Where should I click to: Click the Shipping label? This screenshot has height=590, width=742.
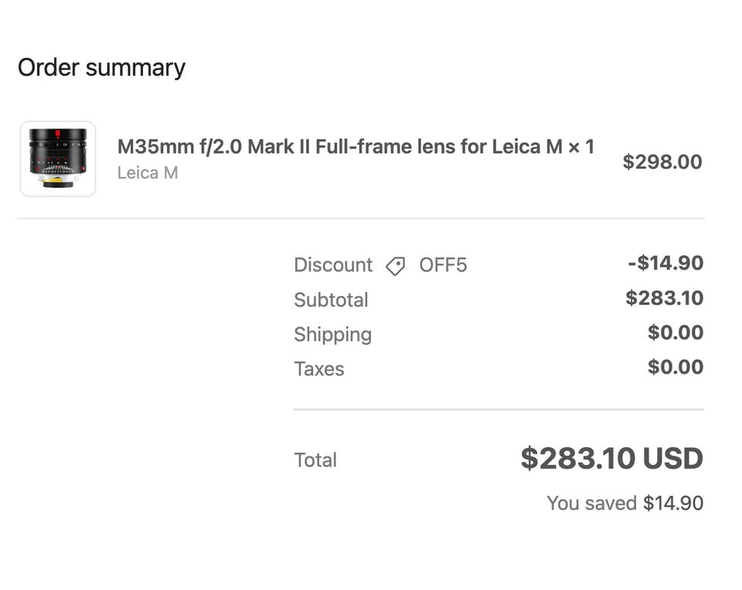332,334
